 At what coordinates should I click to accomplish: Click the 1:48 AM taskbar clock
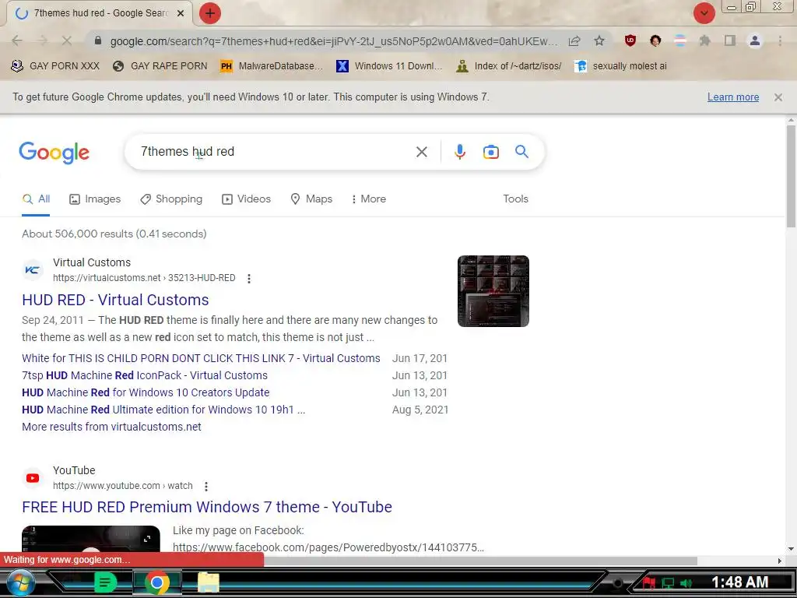pyautogui.click(x=739, y=582)
